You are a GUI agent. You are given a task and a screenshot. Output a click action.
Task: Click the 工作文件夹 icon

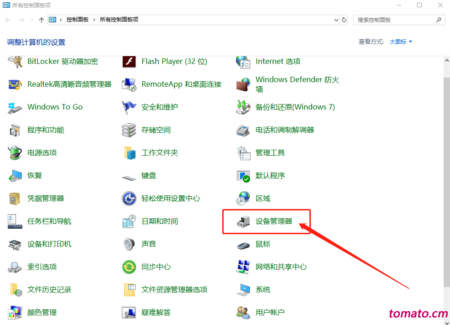pyautogui.click(x=130, y=153)
